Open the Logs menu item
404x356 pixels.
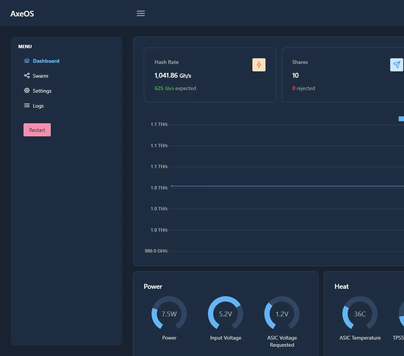[38, 106]
